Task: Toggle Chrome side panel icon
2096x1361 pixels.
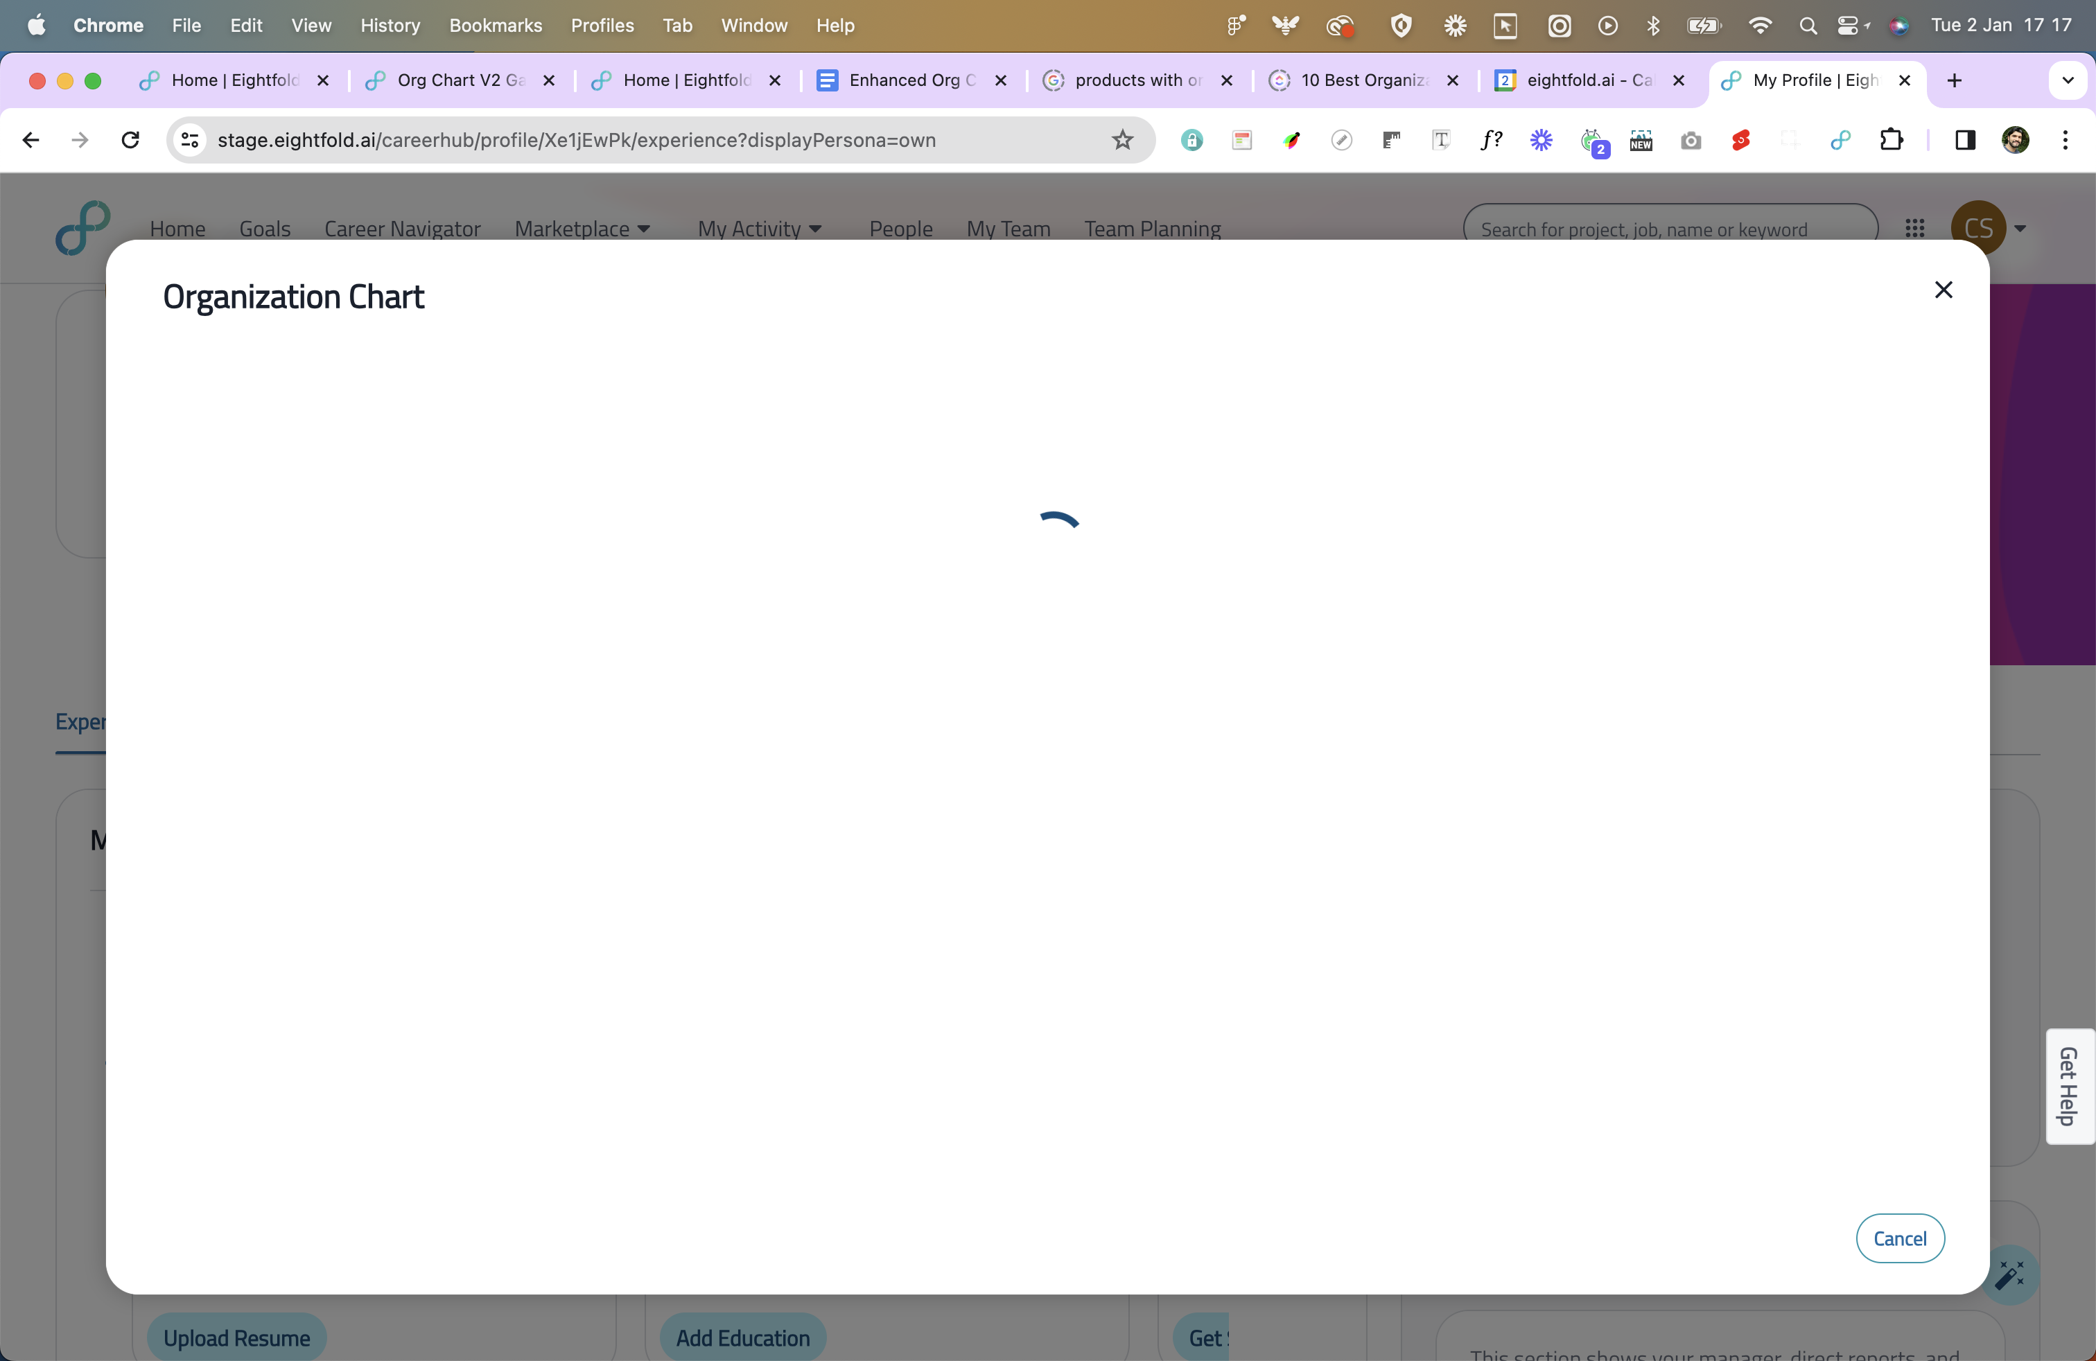Action: click(x=1965, y=140)
